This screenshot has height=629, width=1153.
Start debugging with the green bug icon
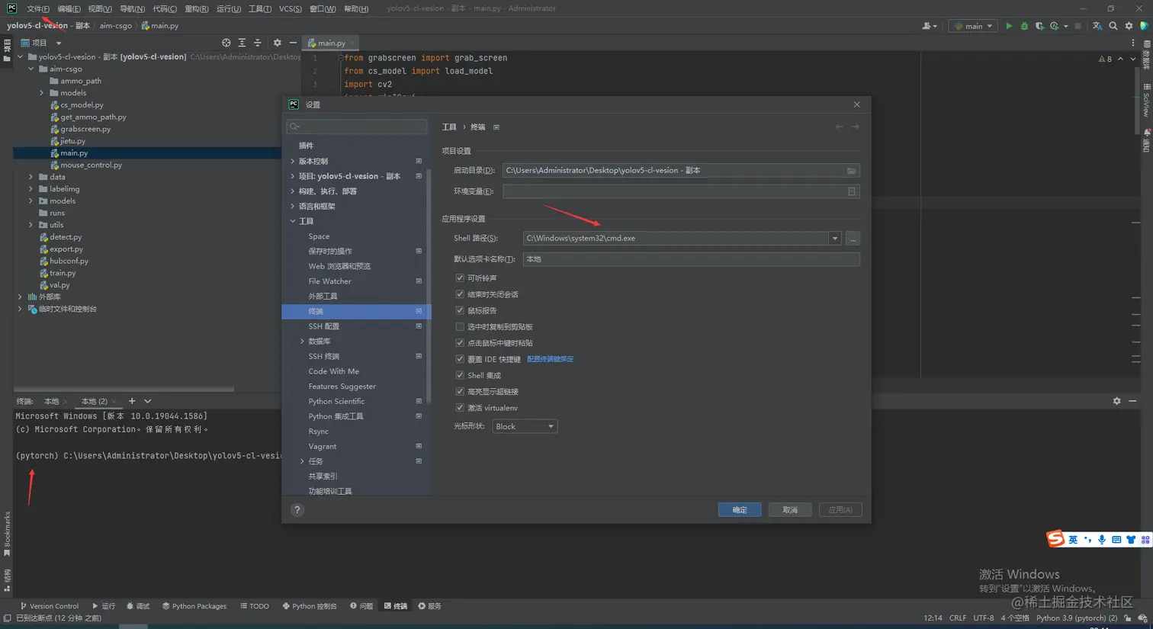click(1024, 26)
